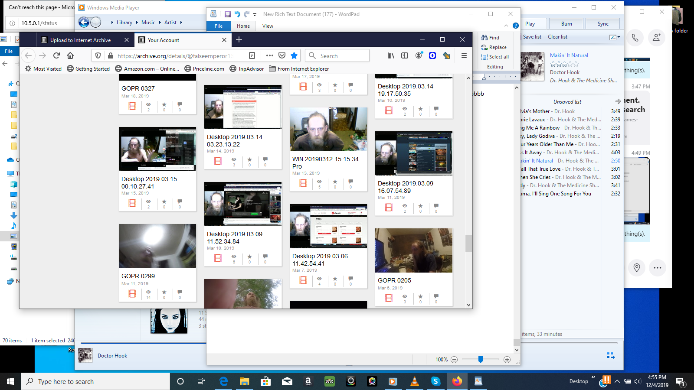Screen dimensions: 694x390
Task: Open Firefox hamburger menu
Action: pos(464,55)
